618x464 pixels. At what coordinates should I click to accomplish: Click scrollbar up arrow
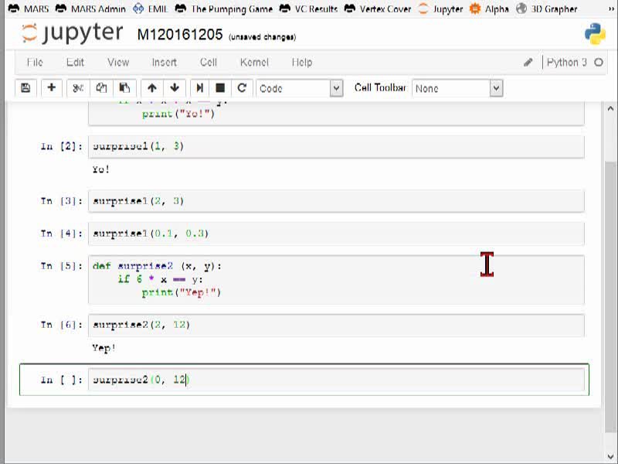point(610,108)
